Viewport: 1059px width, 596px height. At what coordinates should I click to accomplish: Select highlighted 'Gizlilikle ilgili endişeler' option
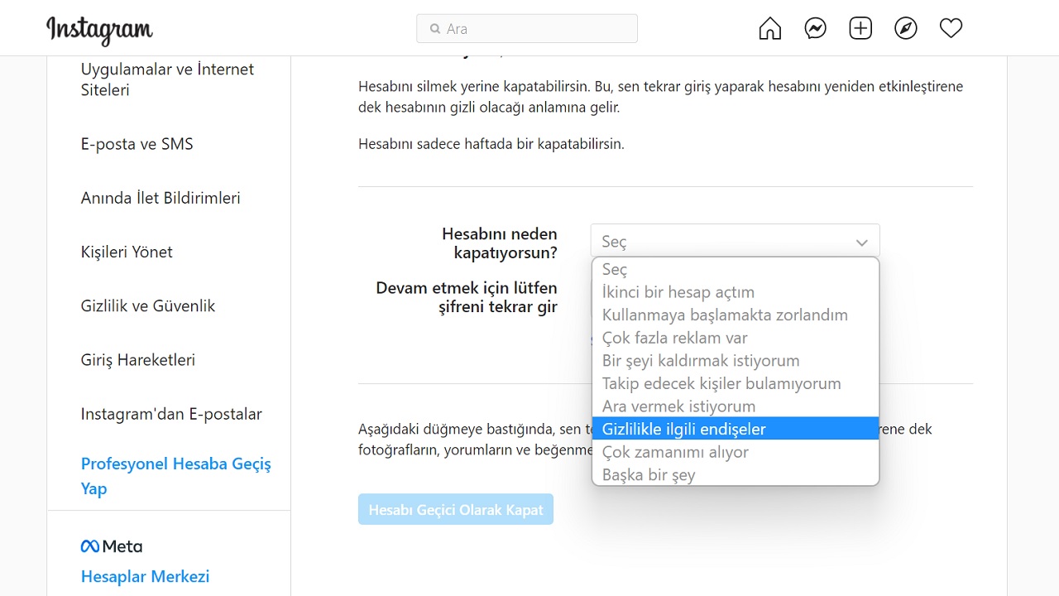pyautogui.click(x=736, y=429)
